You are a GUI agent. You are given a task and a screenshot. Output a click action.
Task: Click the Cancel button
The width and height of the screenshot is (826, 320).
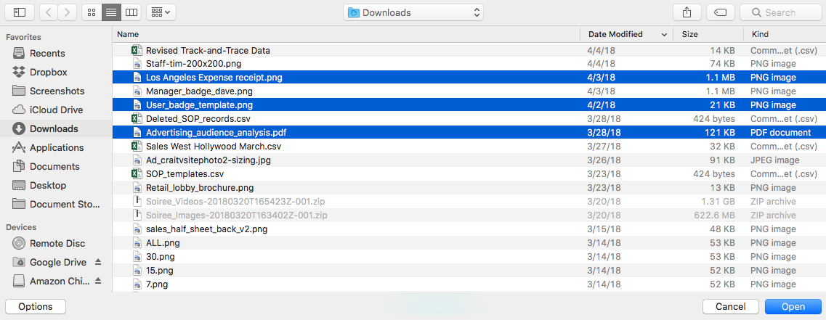coord(731,306)
